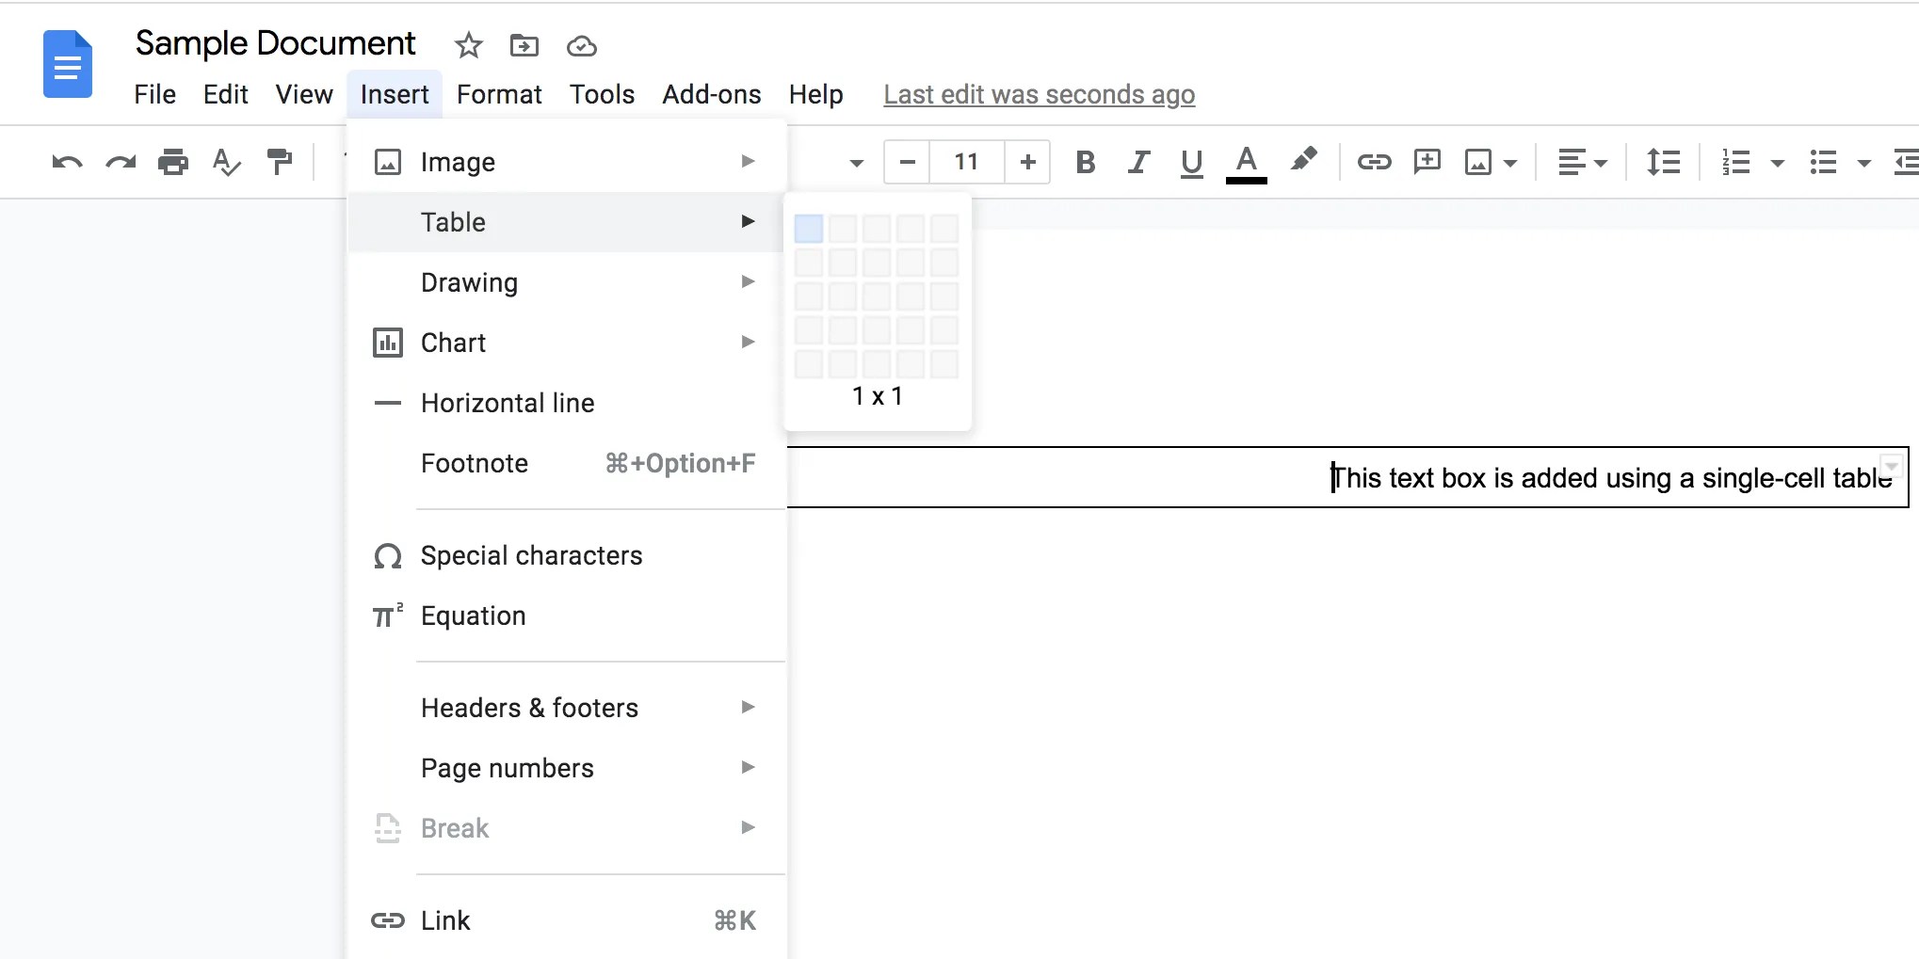Open the Spelling and grammar check tool
This screenshot has height=959, width=1919.
(226, 162)
